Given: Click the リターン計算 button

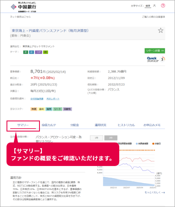Looking at the screenshot, I should click(155, 51).
